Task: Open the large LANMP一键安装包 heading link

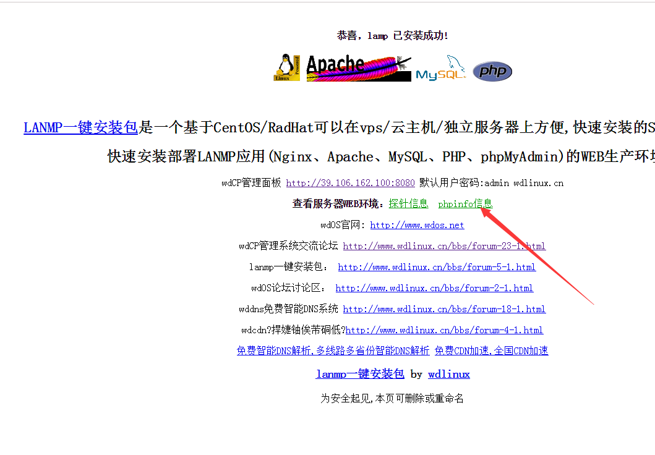Action: tap(80, 127)
